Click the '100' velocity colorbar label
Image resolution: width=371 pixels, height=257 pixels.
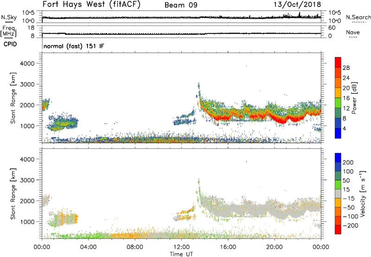(x=348, y=172)
